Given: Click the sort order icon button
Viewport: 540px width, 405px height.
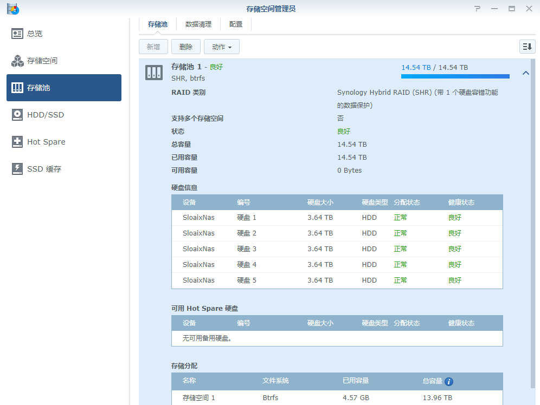Looking at the screenshot, I should [x=527, y=47].
